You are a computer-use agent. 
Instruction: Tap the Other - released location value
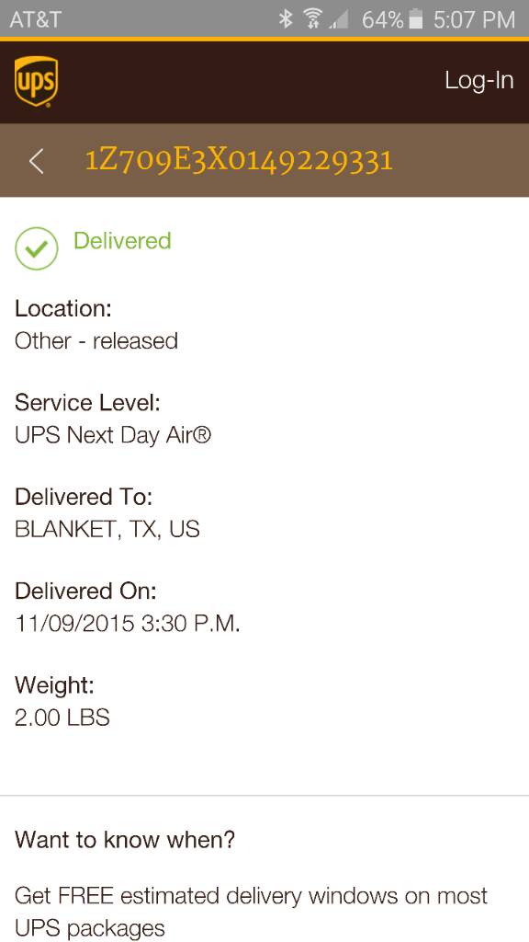pos(96,341)
